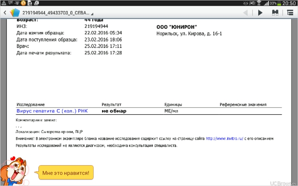Tap the 'Мне это нравится!' button
Viewport: 298px width, 186px height.
click(x=65, y=173)
